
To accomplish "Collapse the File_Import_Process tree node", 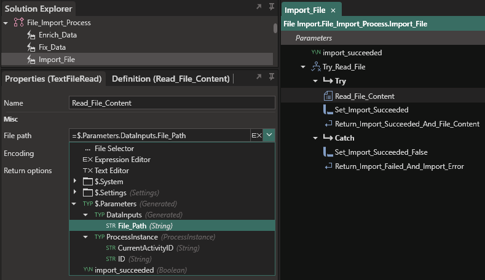I will pos(6,23).
